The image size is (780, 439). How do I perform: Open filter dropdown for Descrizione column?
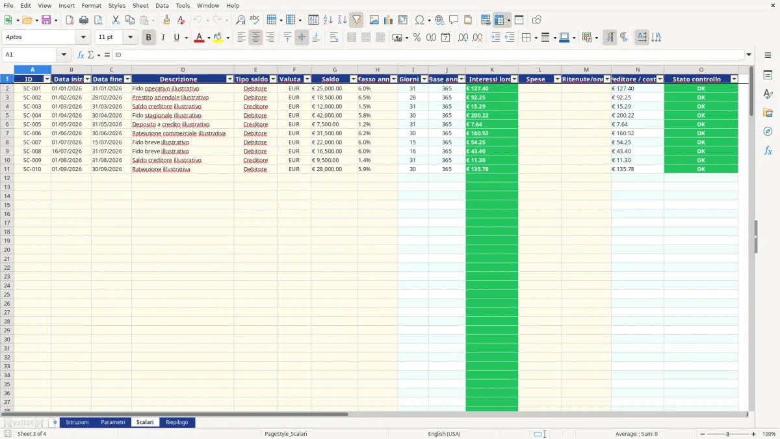(229, 79)
